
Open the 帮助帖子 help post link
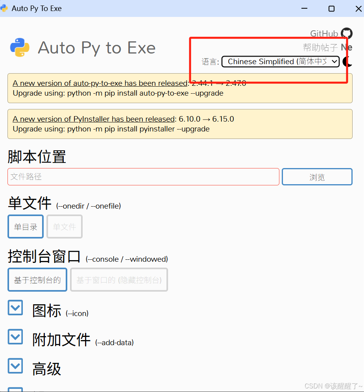point(320,47)
